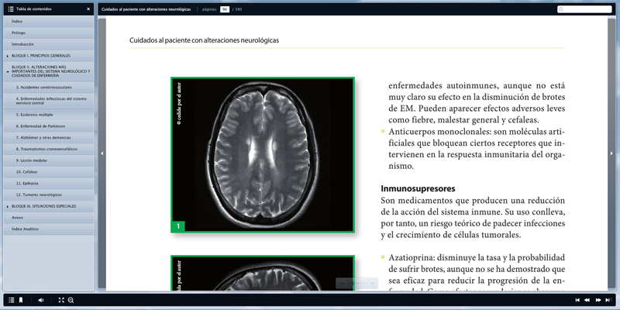Open chapter 10. Cefaleas
This screenshot has width=620, height=310.
point(49,172)
